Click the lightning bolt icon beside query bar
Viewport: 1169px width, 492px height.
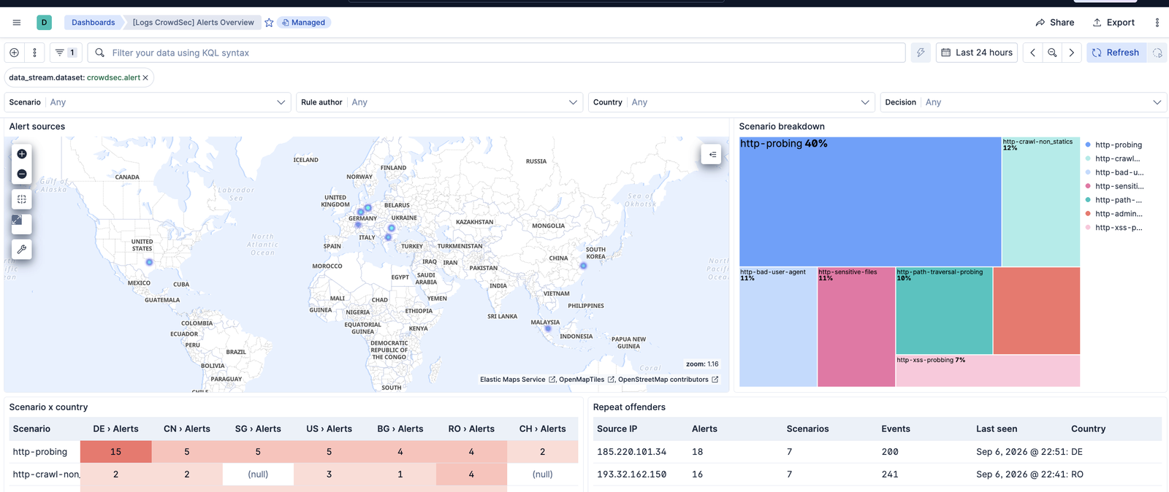click(x=921, y=53)
